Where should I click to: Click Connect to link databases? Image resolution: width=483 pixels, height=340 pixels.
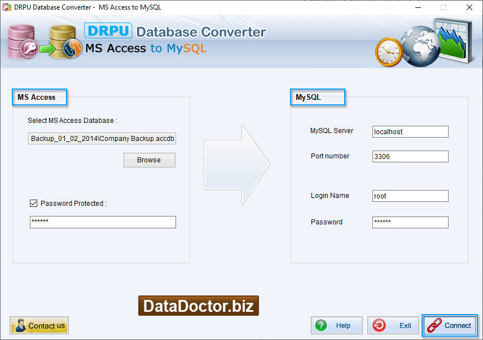450,325
